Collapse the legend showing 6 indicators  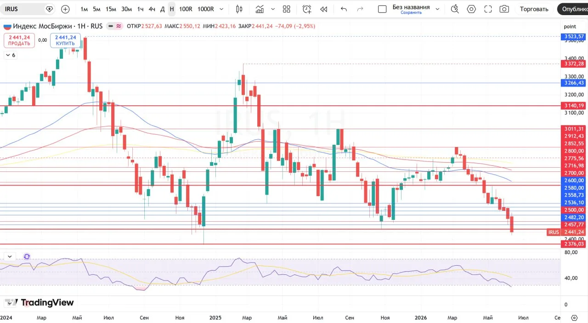click(10, 55)
